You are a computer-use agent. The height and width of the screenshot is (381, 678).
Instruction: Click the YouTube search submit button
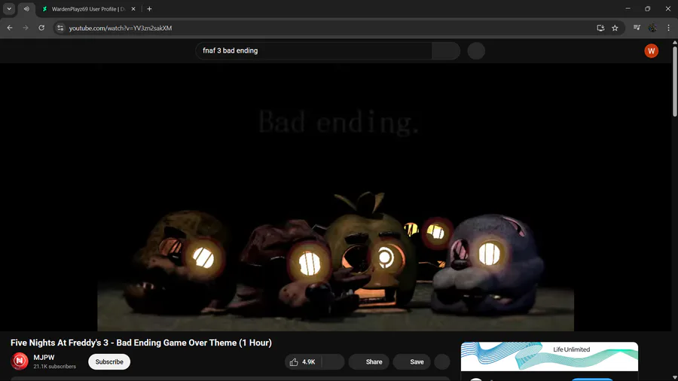point(446,51)
